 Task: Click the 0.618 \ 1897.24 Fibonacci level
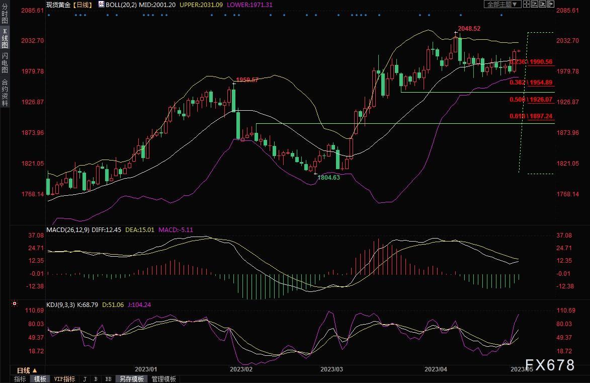pos(531,116)
